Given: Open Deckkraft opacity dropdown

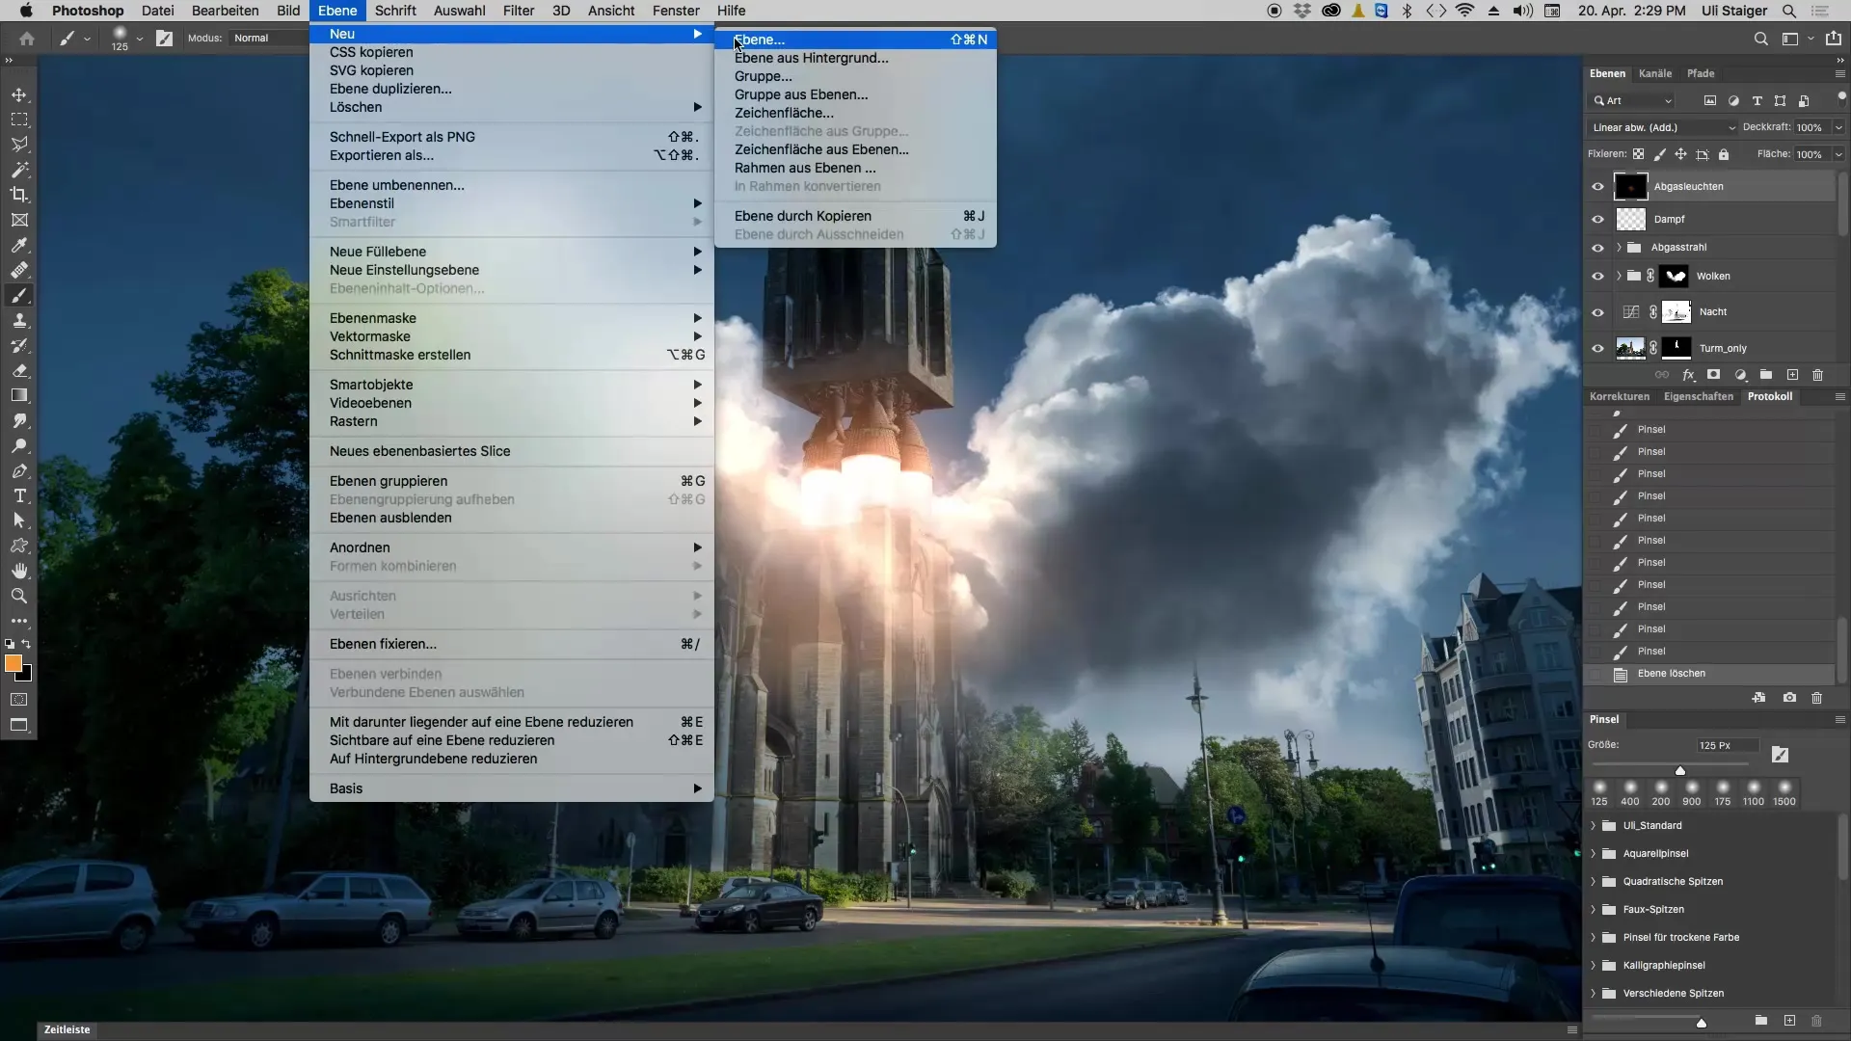Looking at the screenshot, I should (x=1838, y=127).
